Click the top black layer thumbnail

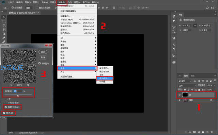point(185,95)
